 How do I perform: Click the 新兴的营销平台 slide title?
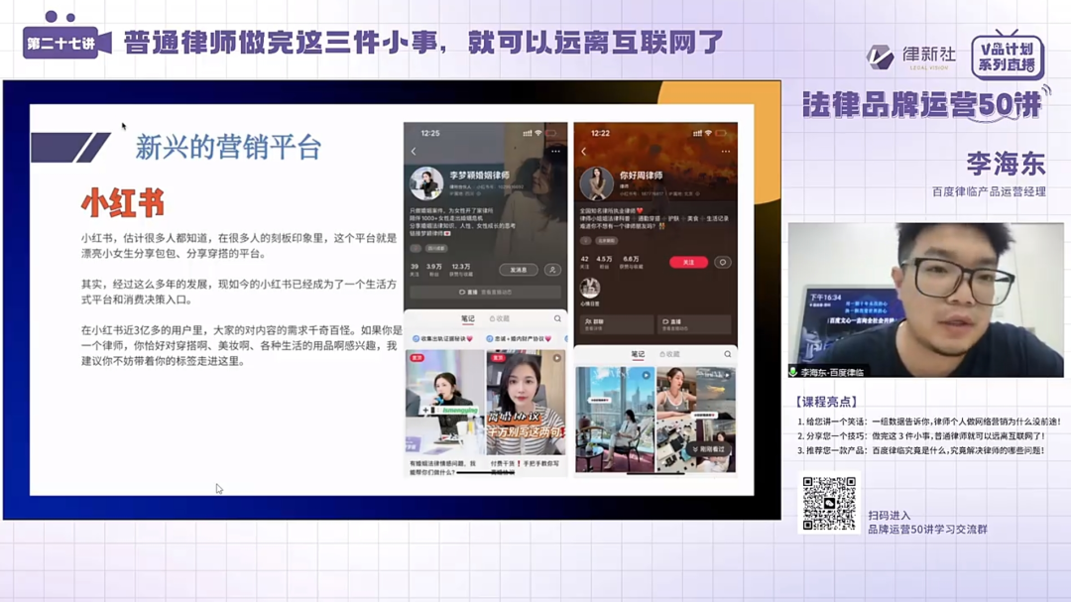(x=228, y=148)
